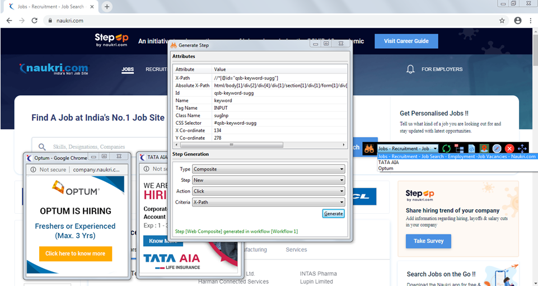
Task: Click the right arrow of Attributes scrollbar
Action: point(343,145)
